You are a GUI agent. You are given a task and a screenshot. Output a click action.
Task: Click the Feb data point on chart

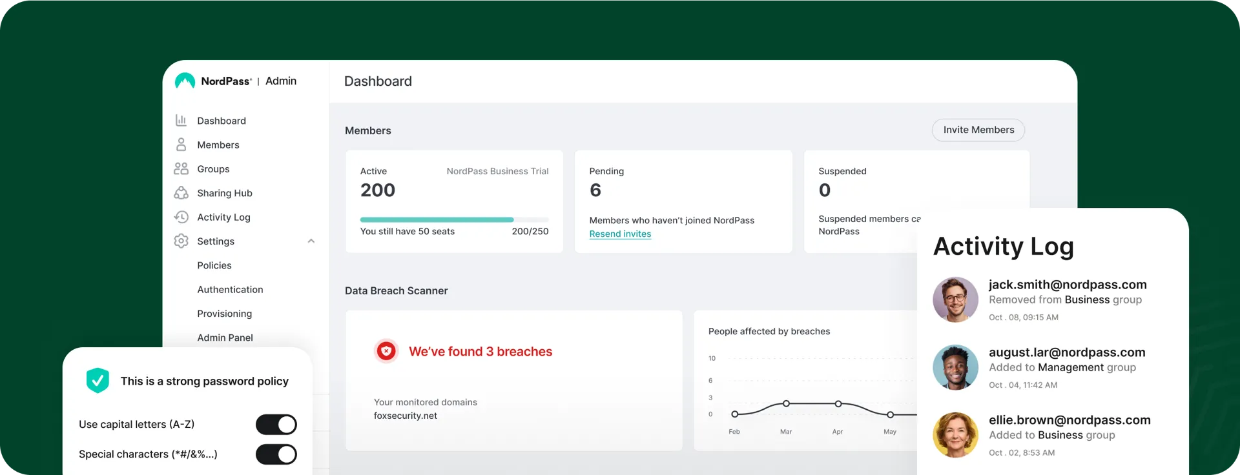734,414
